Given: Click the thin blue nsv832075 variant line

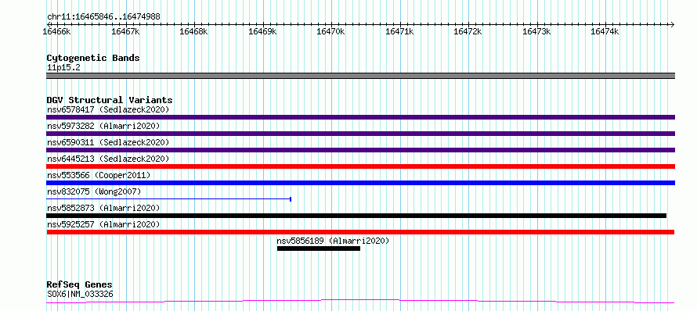Looking at the screenshot, I should point(168,199).
